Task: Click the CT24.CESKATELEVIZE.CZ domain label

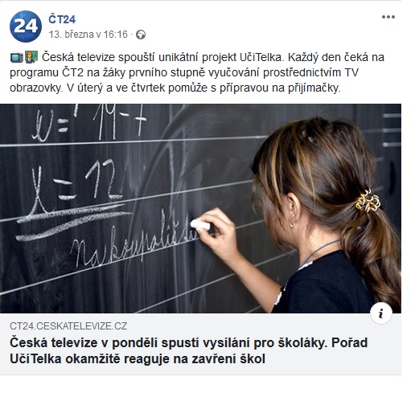Action: [68, 326]
